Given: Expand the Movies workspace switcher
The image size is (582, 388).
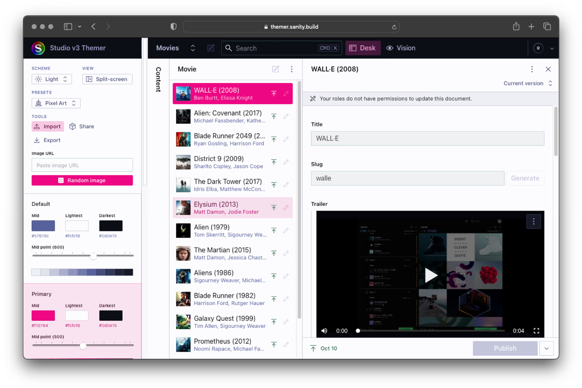Looking at the screenshot, I should point(193,48).
